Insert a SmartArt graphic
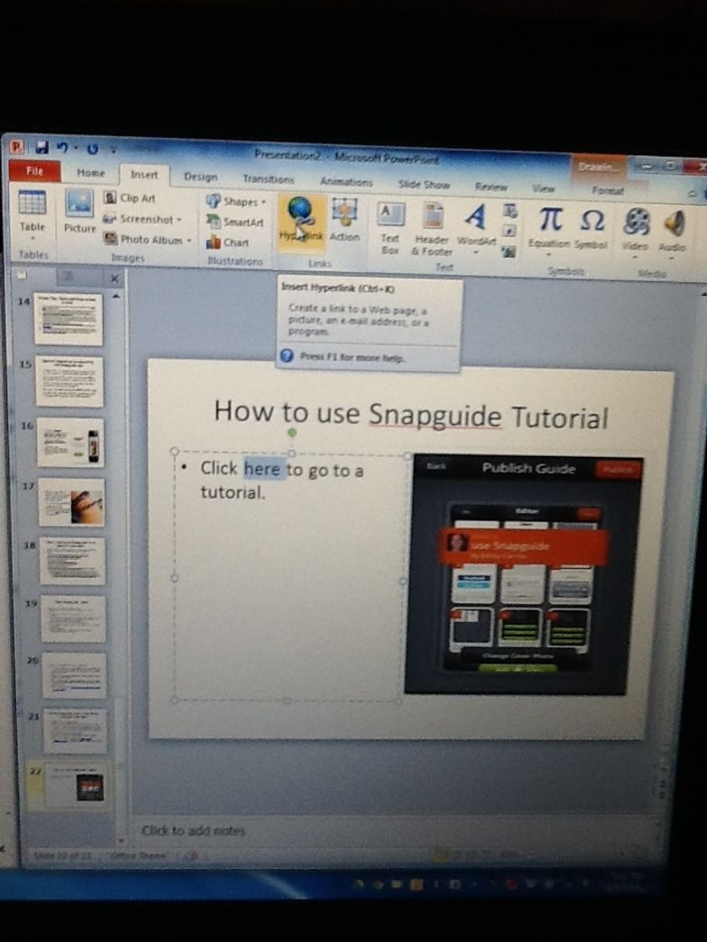 (x=235, y=222)
